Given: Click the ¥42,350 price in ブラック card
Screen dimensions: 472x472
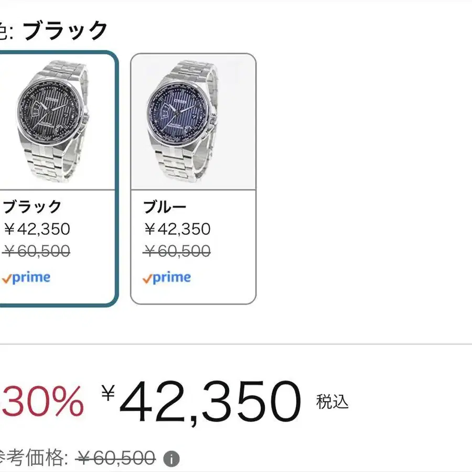Looking at the screenshot, I should pyautogui.click(x=37, y=229).
